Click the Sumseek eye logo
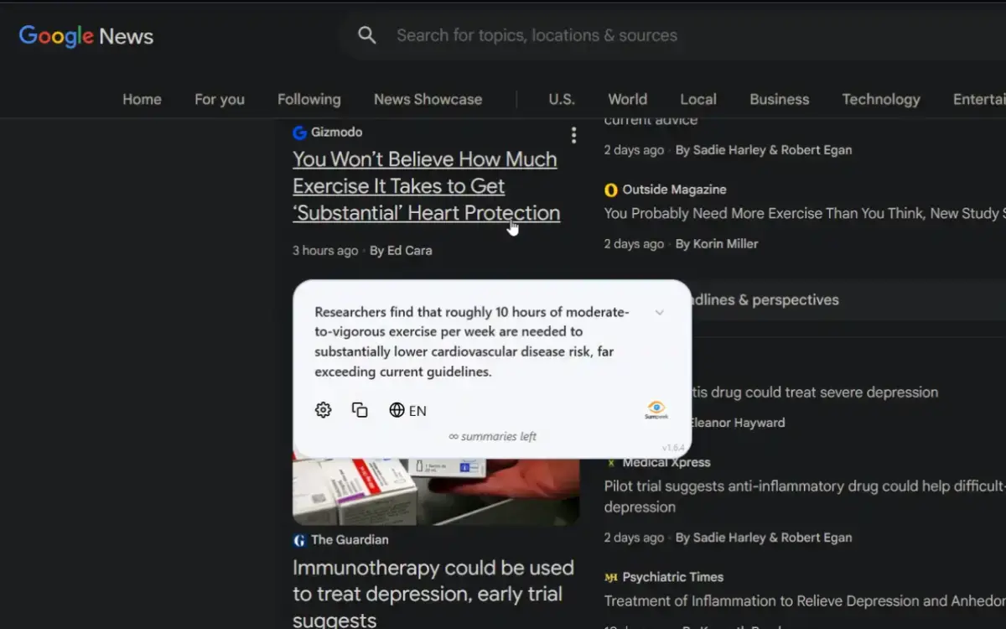1006x629 pixels. click(656, 409)
